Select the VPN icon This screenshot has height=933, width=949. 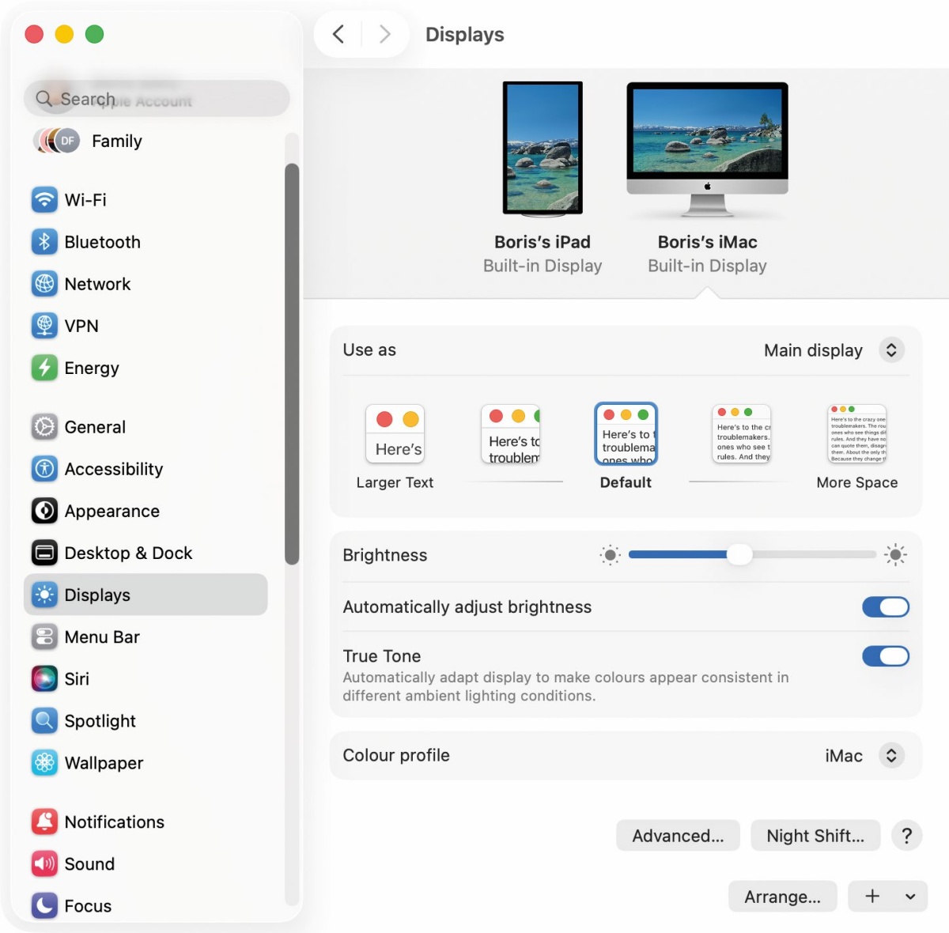[44, 325]
